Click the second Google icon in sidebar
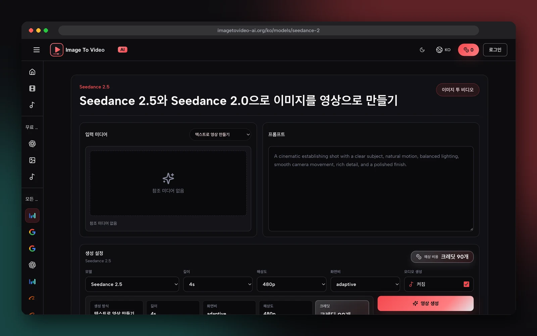Screen dimensions: 537x336 click(32, 249)
